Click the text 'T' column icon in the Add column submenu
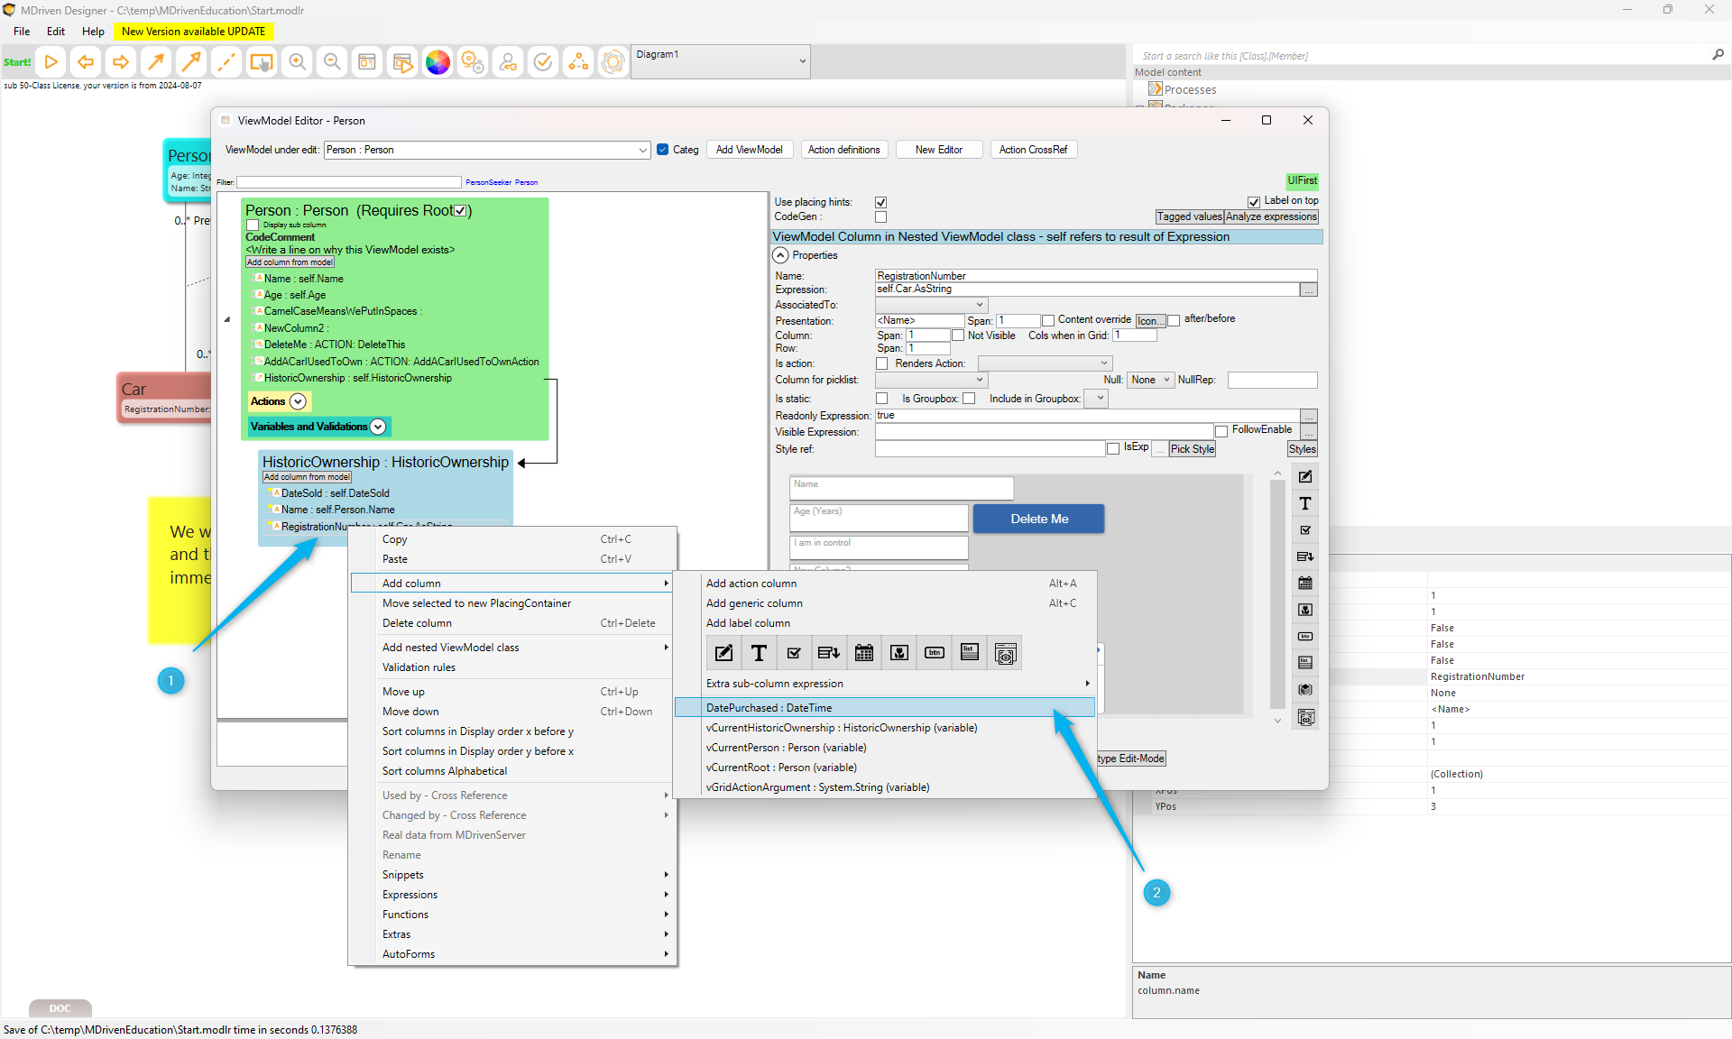The image size is (1732, 1039). [x=759, y=653]
